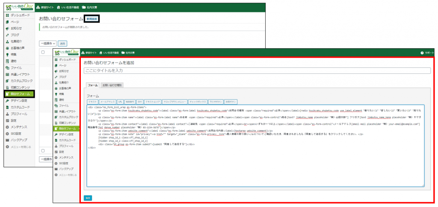The width and height of the screenshot is (438, 207).
Task: Open the サポート help icon at top right
Action: [421, 53]
